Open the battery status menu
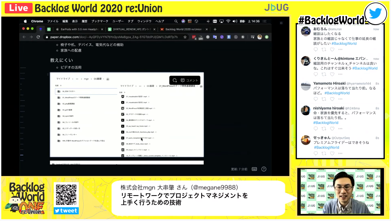 tap(242, 21)
